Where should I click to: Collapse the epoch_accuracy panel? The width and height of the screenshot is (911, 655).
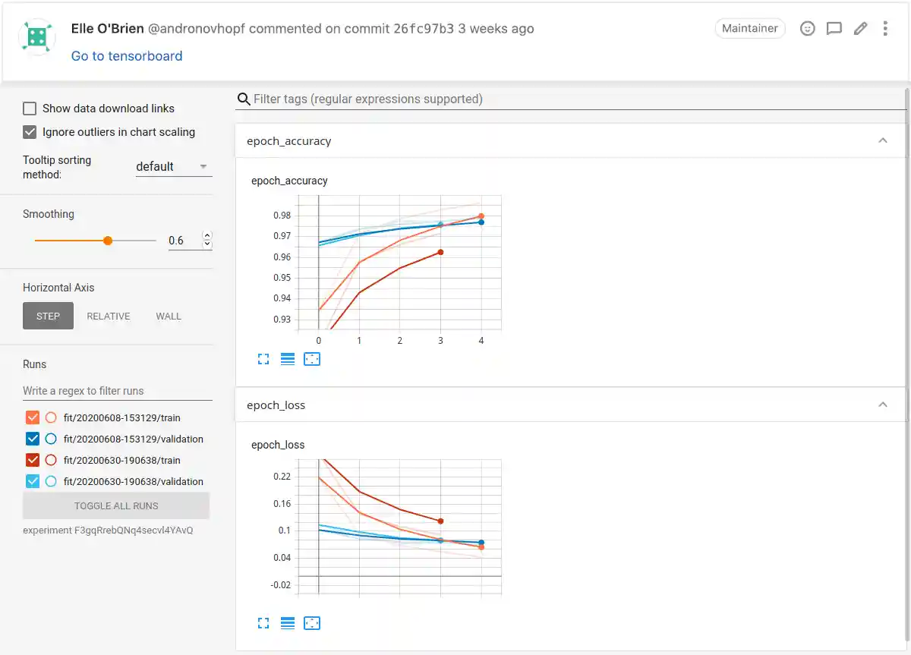883,140
